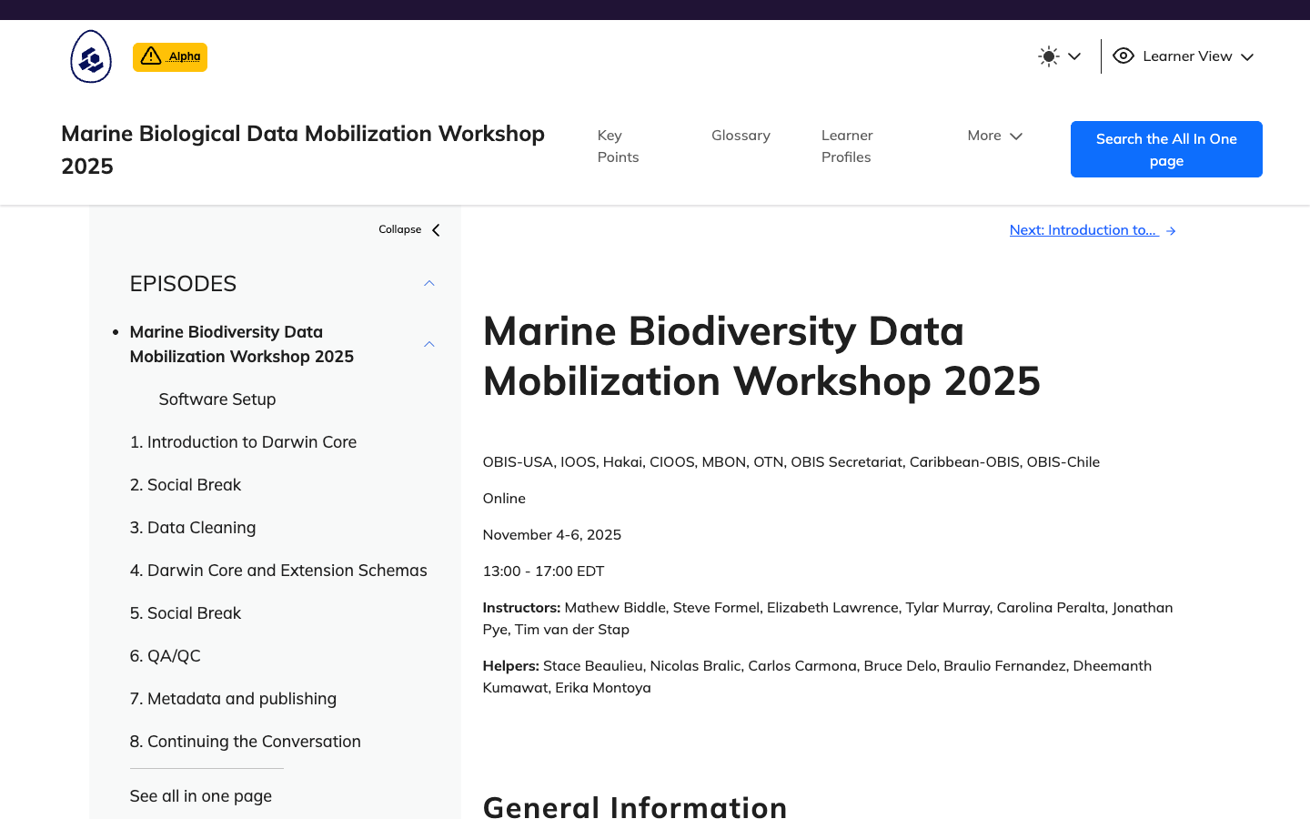The width and height of the screenshot is (1310, 819).
Task: Click the date text November 4-6, 2025
Action: point(552,535)
